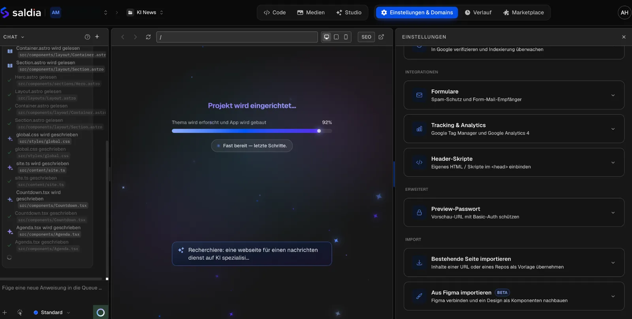The height and width of the screenshot is (319, 632).
Task: Click the SEO button
Action: tap(366, 37)
